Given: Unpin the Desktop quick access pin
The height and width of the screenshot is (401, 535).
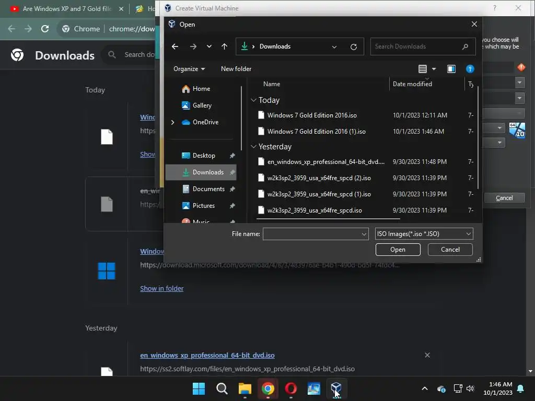Looking at the screenshot, I should [x=232, y=156].
